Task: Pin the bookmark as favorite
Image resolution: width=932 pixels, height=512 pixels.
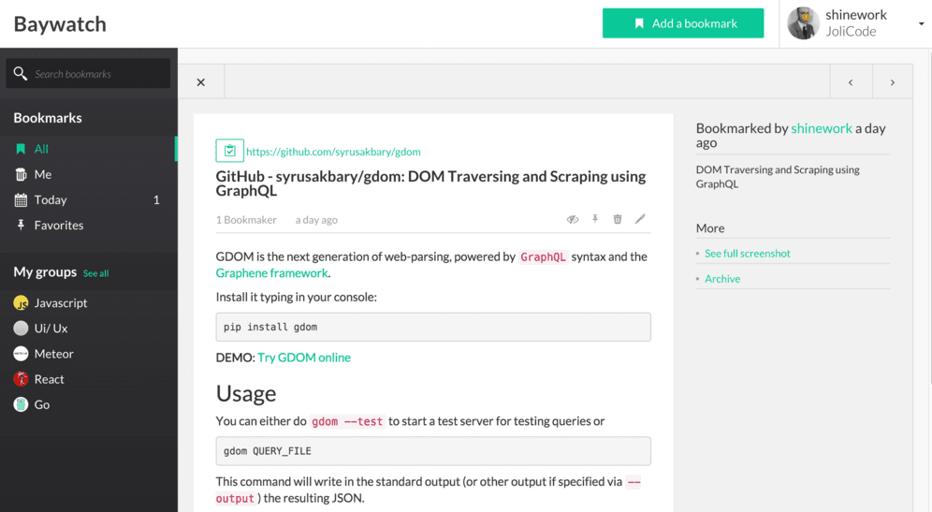Action: point(595,219)
